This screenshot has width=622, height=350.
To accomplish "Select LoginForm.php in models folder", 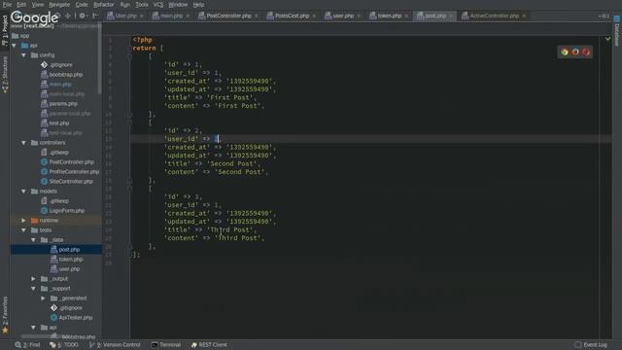I will click(x=63, y=211).
